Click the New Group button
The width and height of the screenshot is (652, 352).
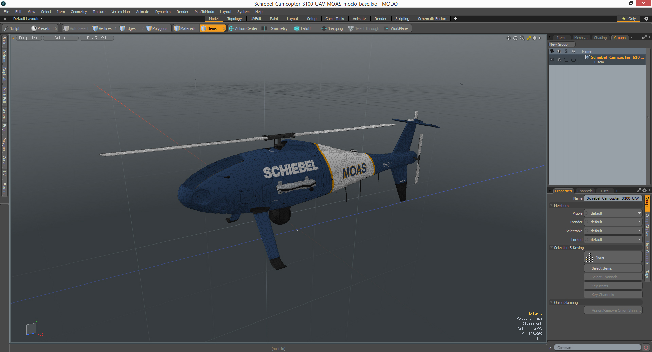click(x=562, y=44)
